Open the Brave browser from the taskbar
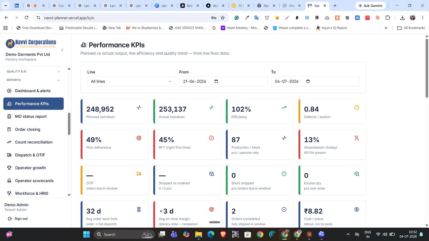Screen dimensions: 429x241 click(x=223, y=235)
